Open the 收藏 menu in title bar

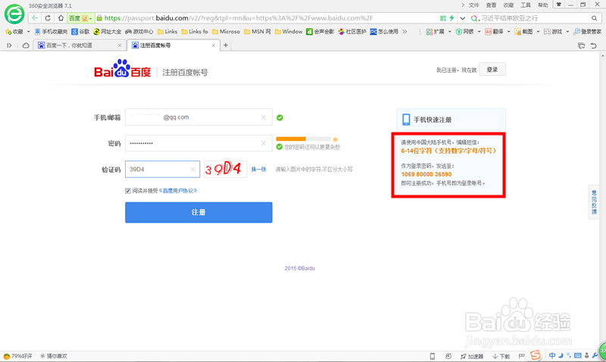[508, 5]
